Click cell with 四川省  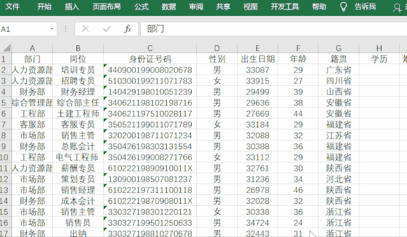coord(338,80)
